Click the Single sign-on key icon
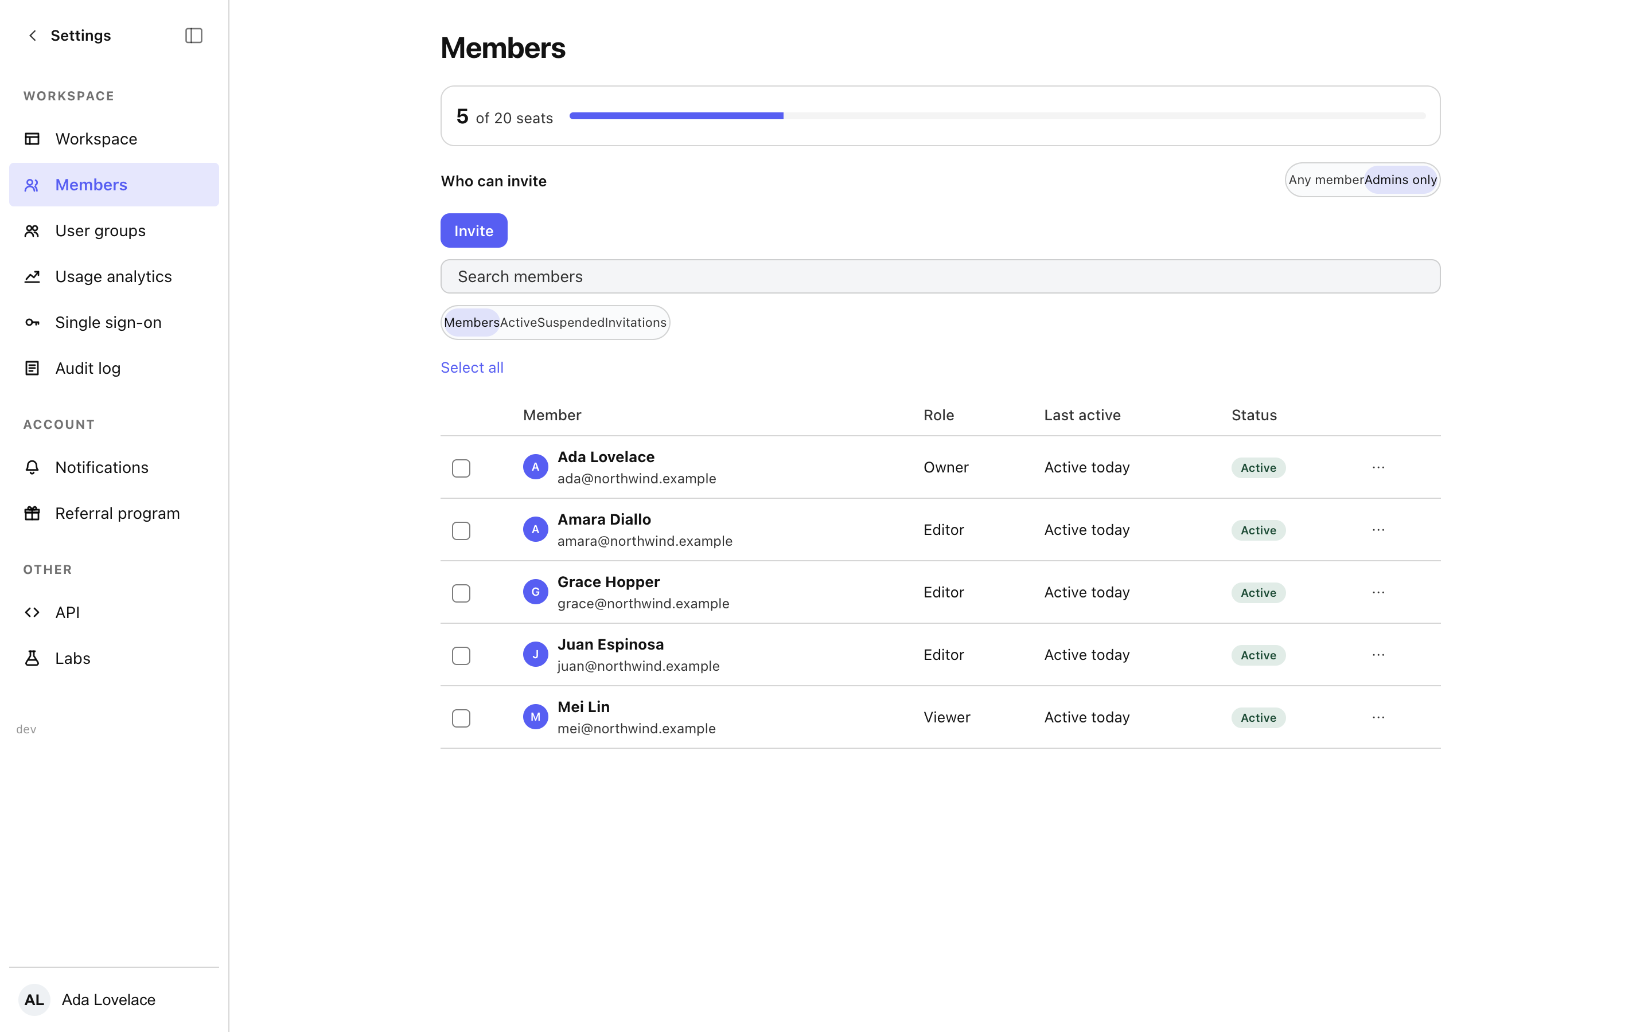The height and width of the screenshot is (1032, 1652). tap(32, 322)
